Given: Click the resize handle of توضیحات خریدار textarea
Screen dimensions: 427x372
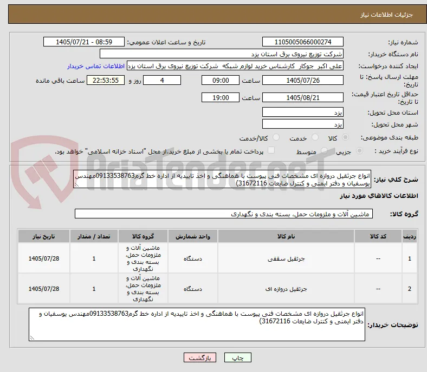Looking at the screenshot, I should tap(32, 338).
